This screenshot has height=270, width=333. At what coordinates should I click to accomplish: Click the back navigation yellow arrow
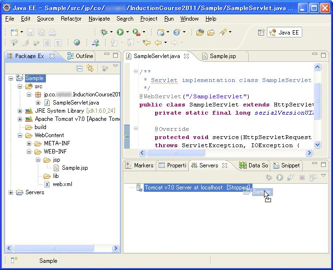(x=158, y=43)
